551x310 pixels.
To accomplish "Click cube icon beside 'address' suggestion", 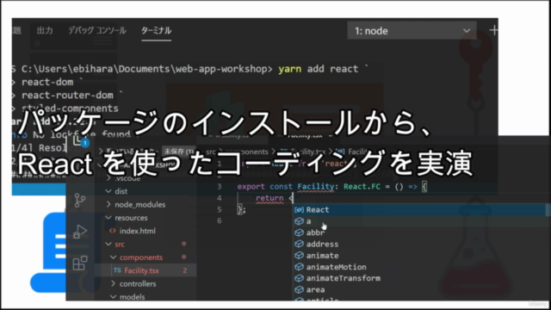I will [299, 244].
